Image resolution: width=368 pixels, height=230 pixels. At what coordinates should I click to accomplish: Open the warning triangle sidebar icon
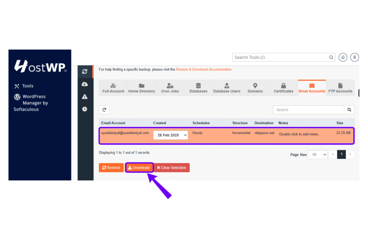[85, 96]
